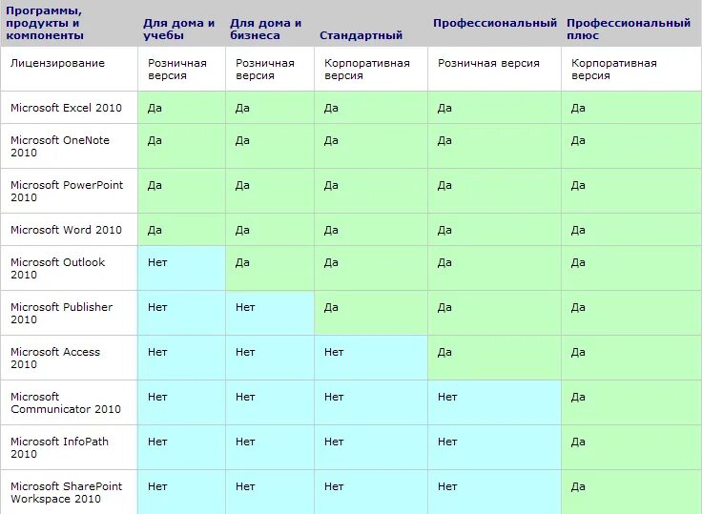Click 'Нет' for Outlook in Для дома и учебы
The width and height of the screenshot is (702, 514).
coord(157,262)
